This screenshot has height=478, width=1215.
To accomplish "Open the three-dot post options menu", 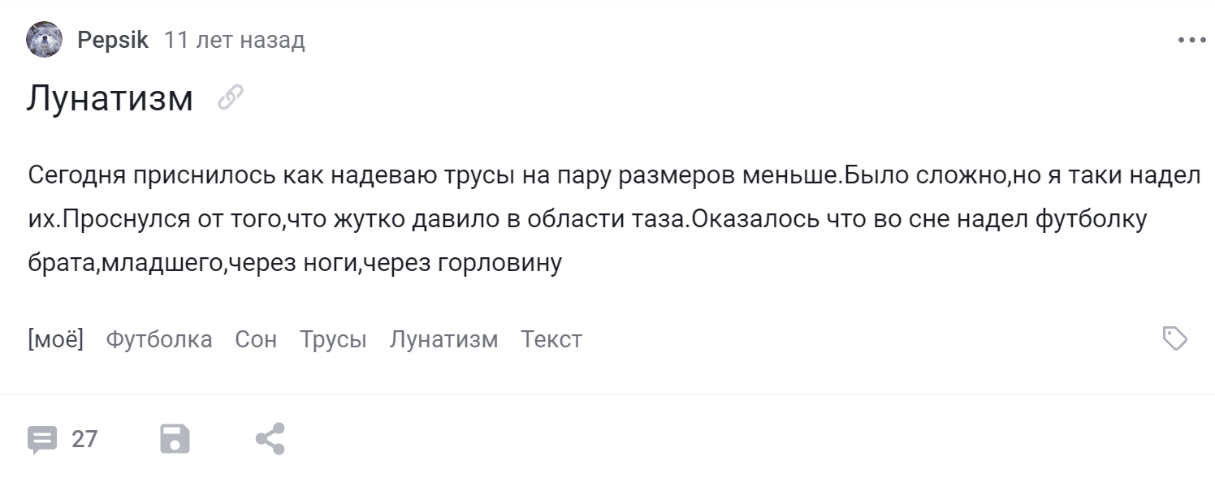I will 1191,40.
